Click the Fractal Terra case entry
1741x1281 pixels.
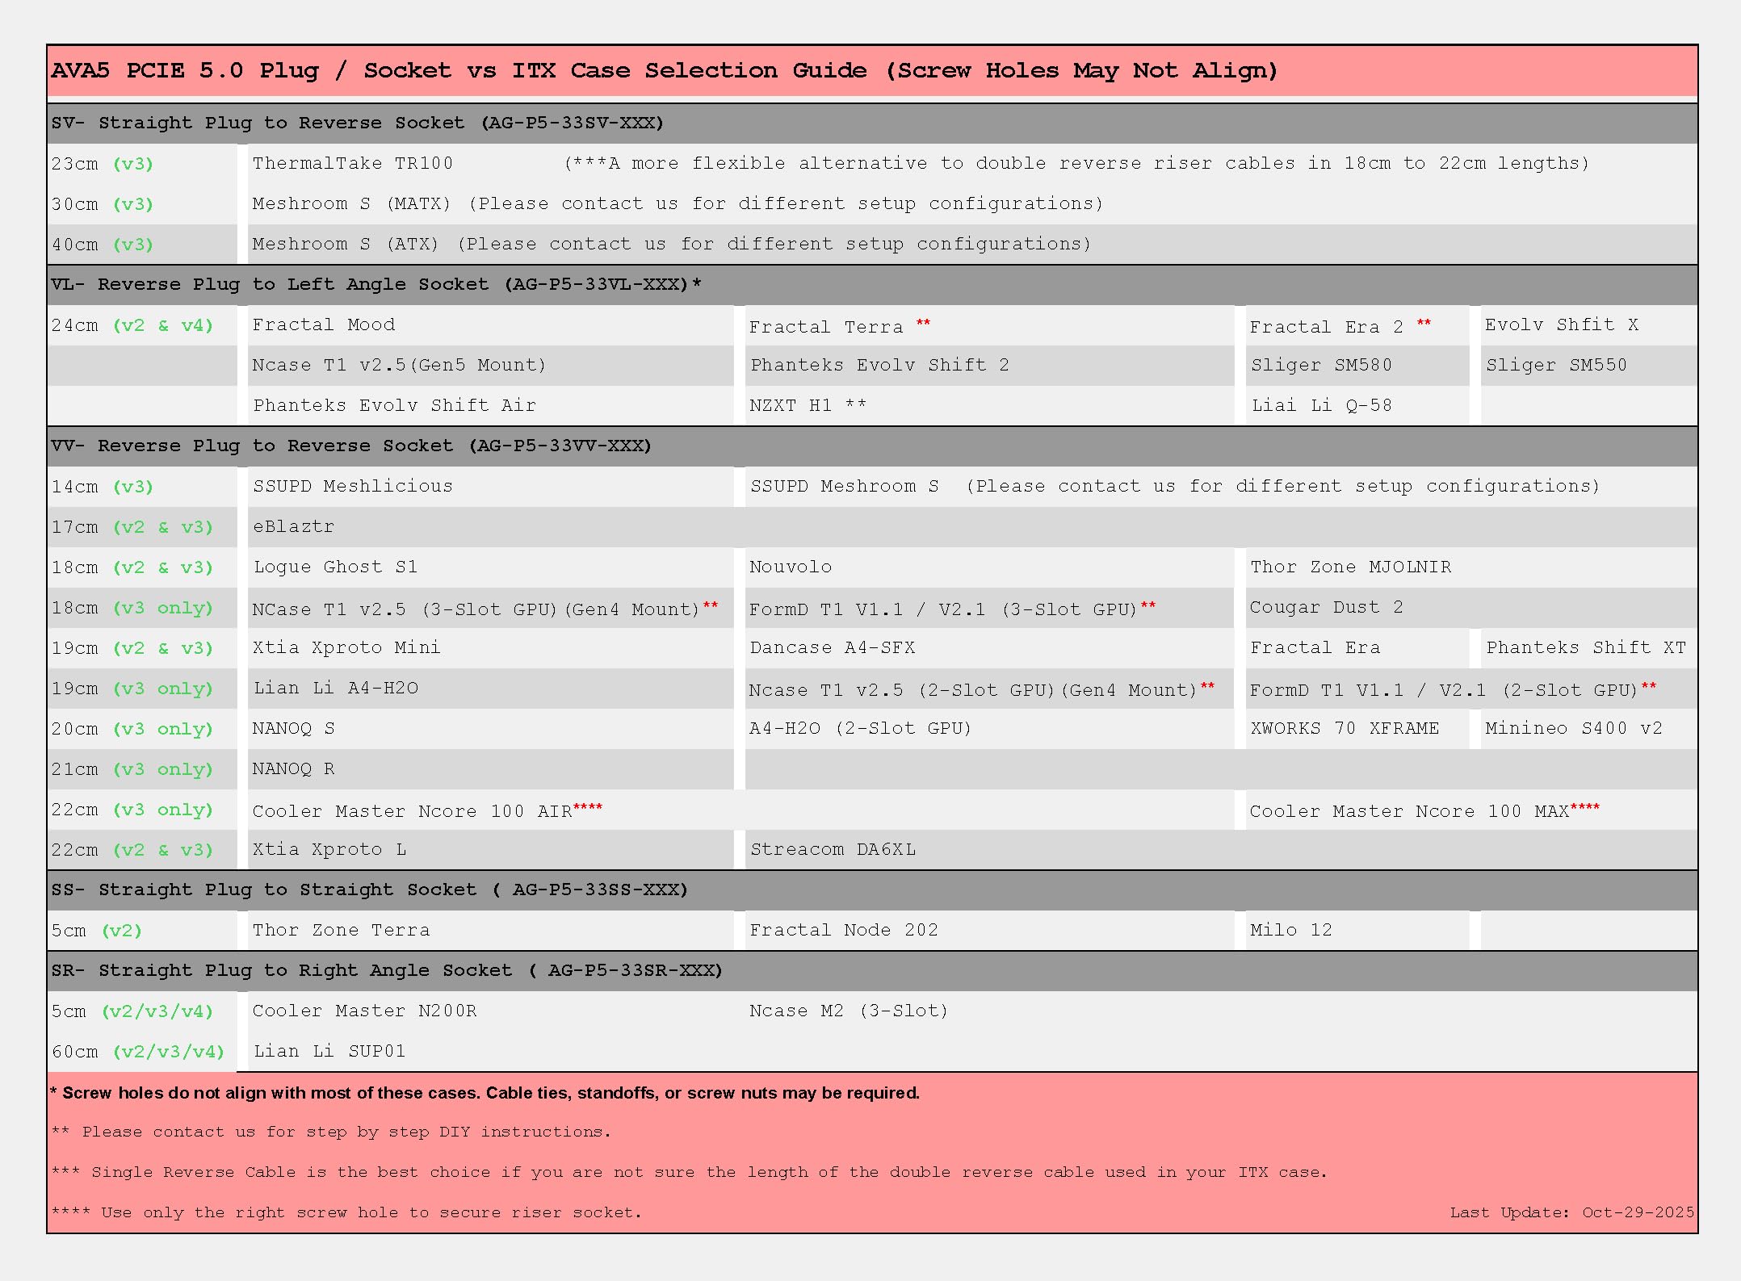825,326
